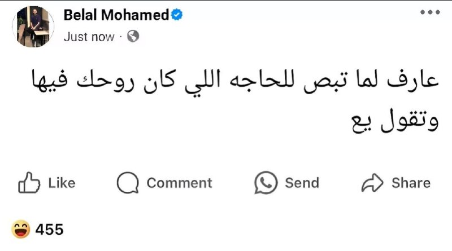The image size is (452, 251).
Task: Open the 455 reactions count list
Action: pyautogui.click(x=49, y=230)
